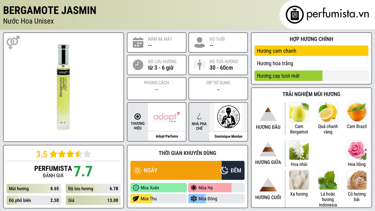Click the TRẢI NGHIỆM MÙI HƯƠNG heading
This screenshot has width=375, height=211.
point(311,94)
